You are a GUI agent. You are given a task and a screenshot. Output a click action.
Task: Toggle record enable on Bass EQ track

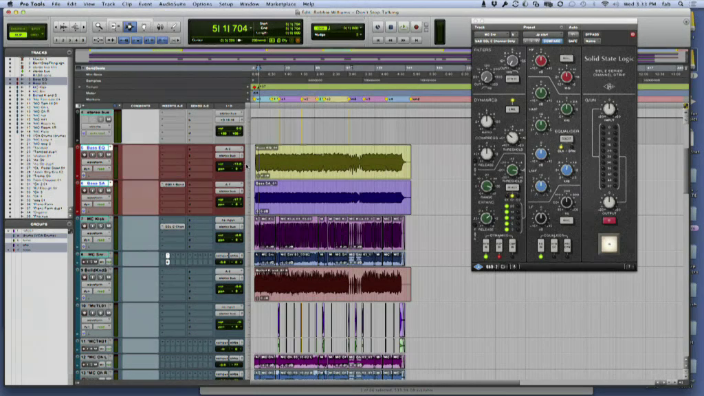[x=85, y=155]
